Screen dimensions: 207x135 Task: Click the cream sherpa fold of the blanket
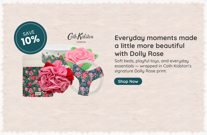(32, 61)
